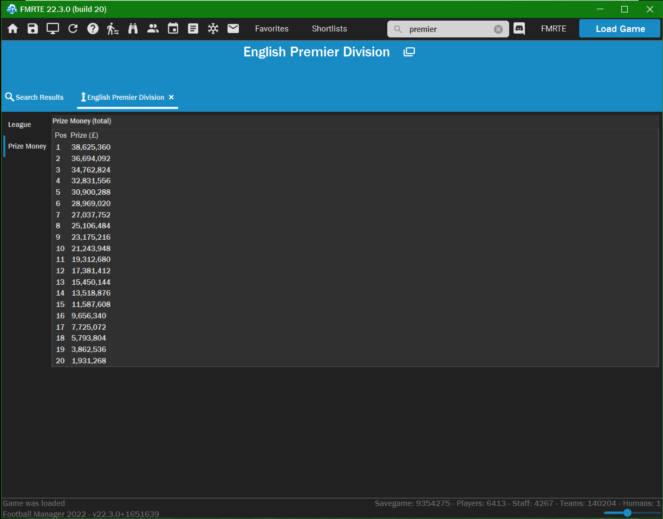
Task: Click the binoculars scout icon
Action: coord(133,29)
